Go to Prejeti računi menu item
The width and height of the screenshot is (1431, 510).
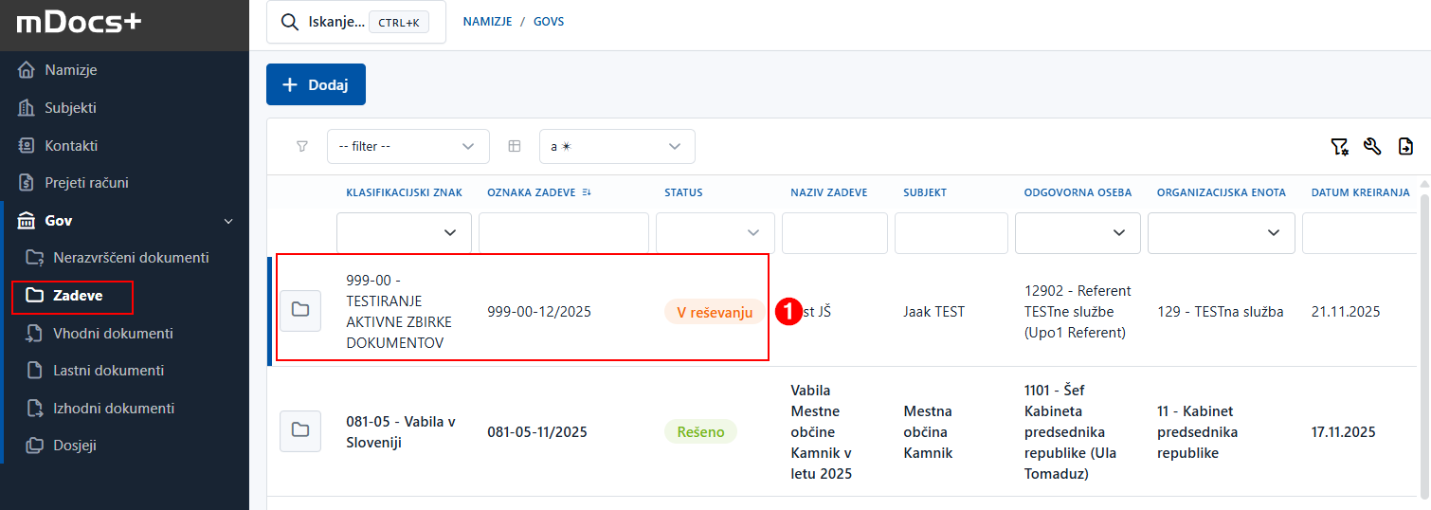86,183
